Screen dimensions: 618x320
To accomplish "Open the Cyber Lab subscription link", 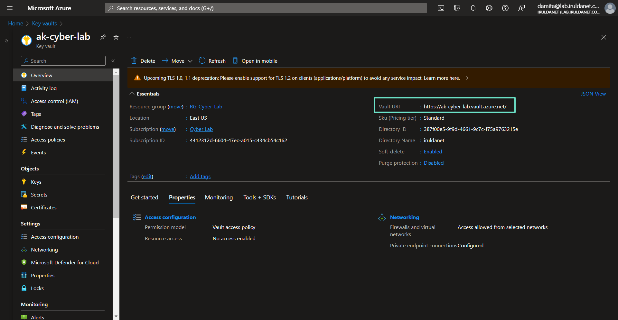I will 201,129.
